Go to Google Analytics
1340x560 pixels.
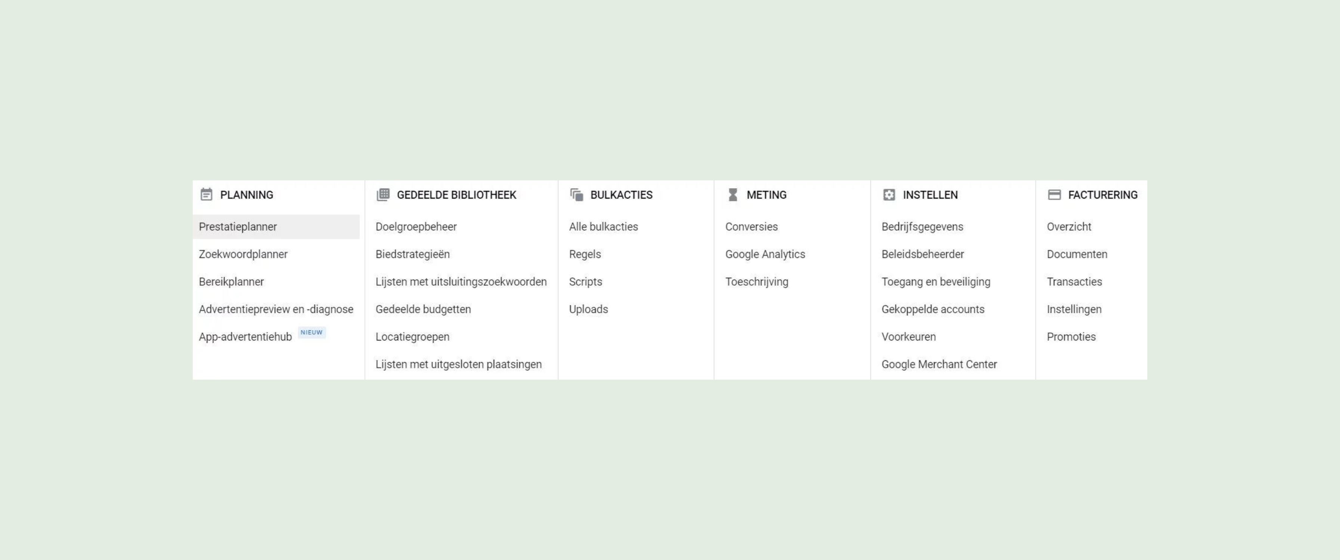pos(765,254)
